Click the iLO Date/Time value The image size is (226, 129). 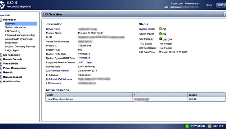173,52
